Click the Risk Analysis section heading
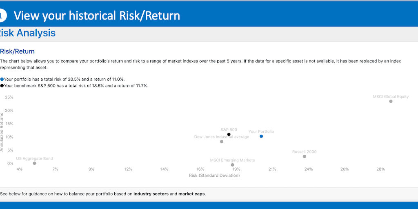This screenshot has width=418, height=209. [x=28, y=33]
